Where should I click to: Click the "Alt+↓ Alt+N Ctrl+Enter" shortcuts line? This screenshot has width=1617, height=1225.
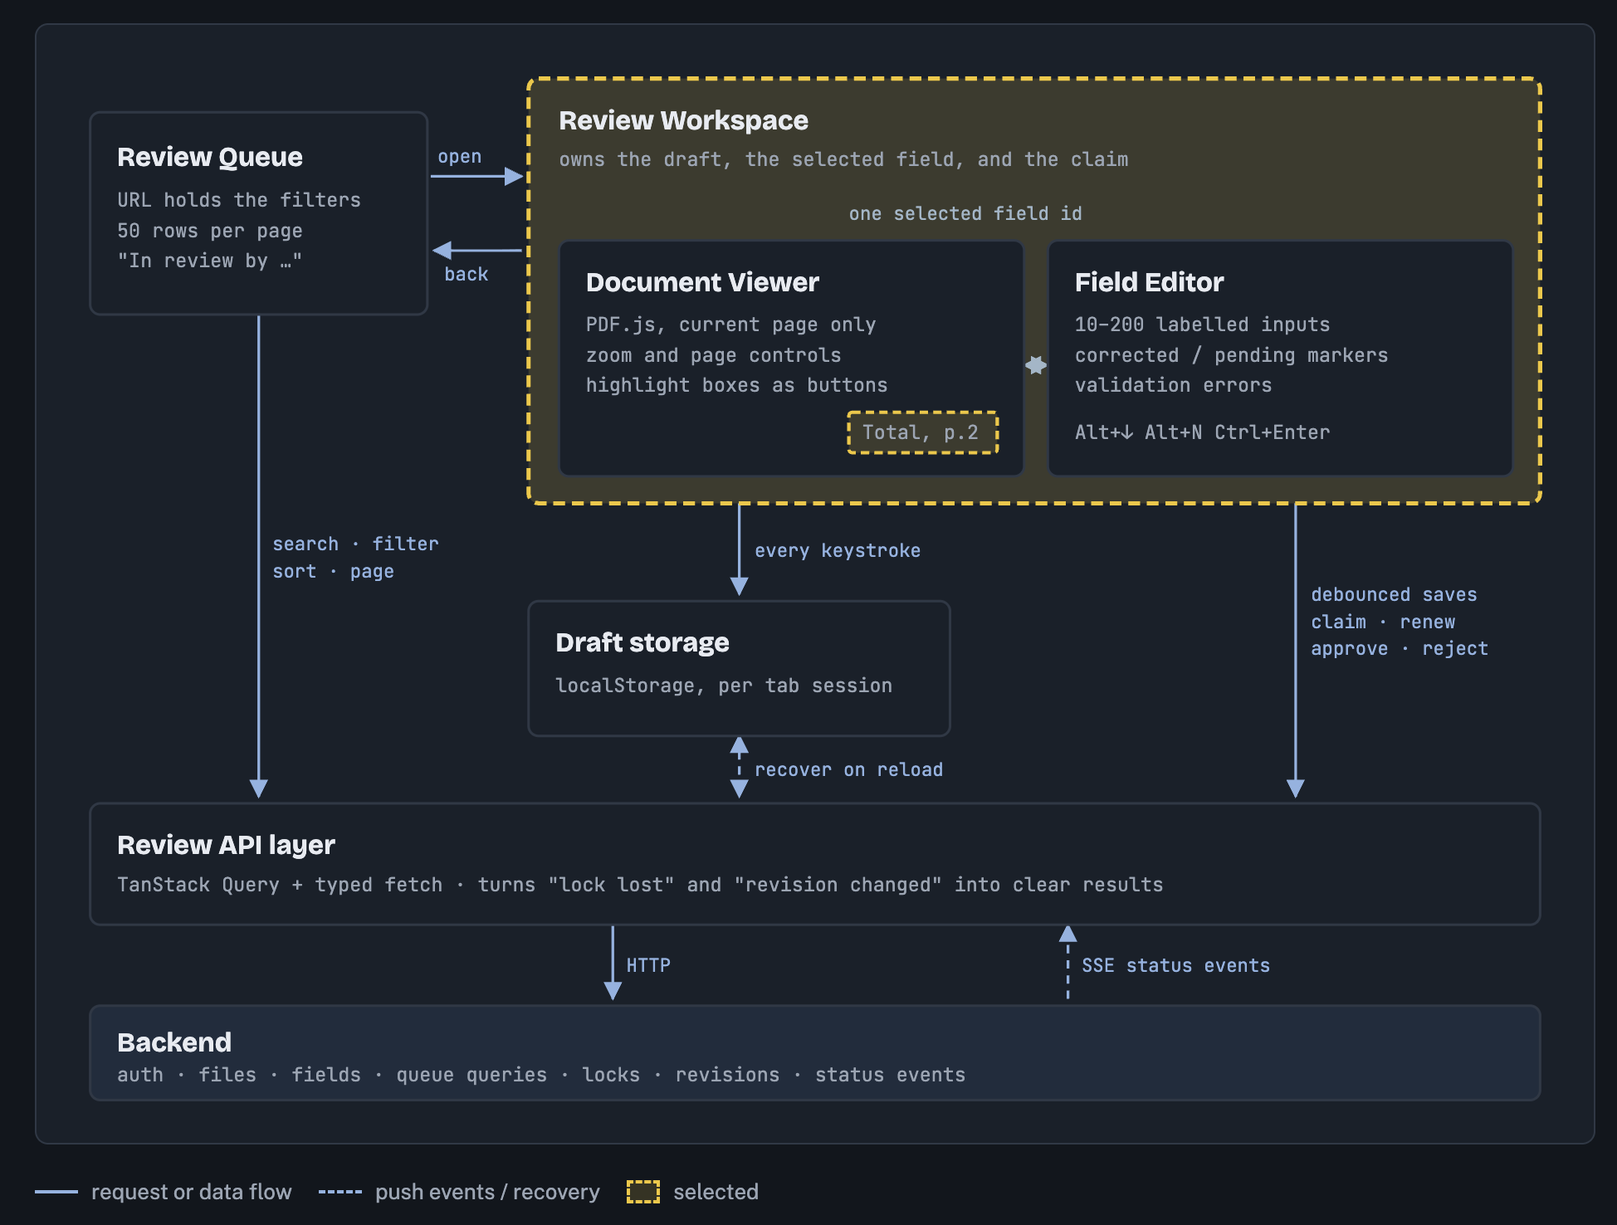1203,432
